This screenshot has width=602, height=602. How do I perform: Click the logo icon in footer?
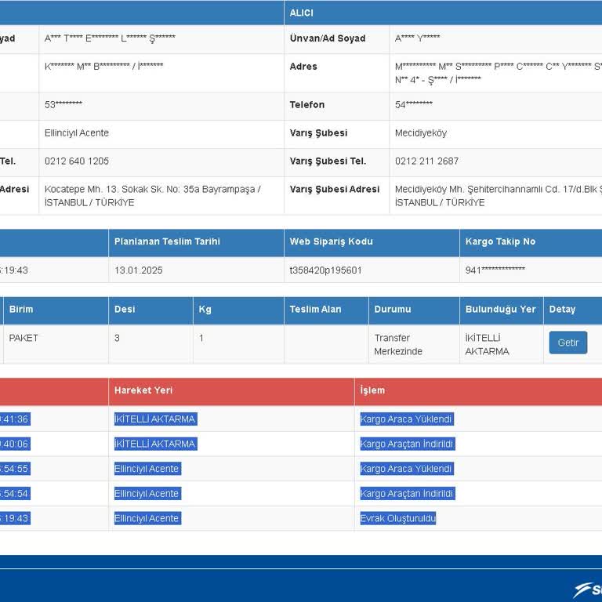[x=587, y=589]
